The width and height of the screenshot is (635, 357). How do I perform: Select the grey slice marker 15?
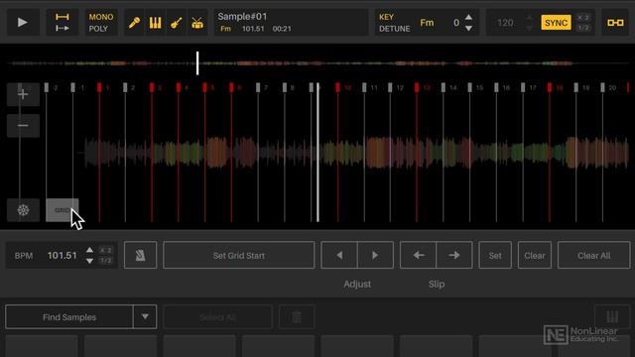pos(469,87)
